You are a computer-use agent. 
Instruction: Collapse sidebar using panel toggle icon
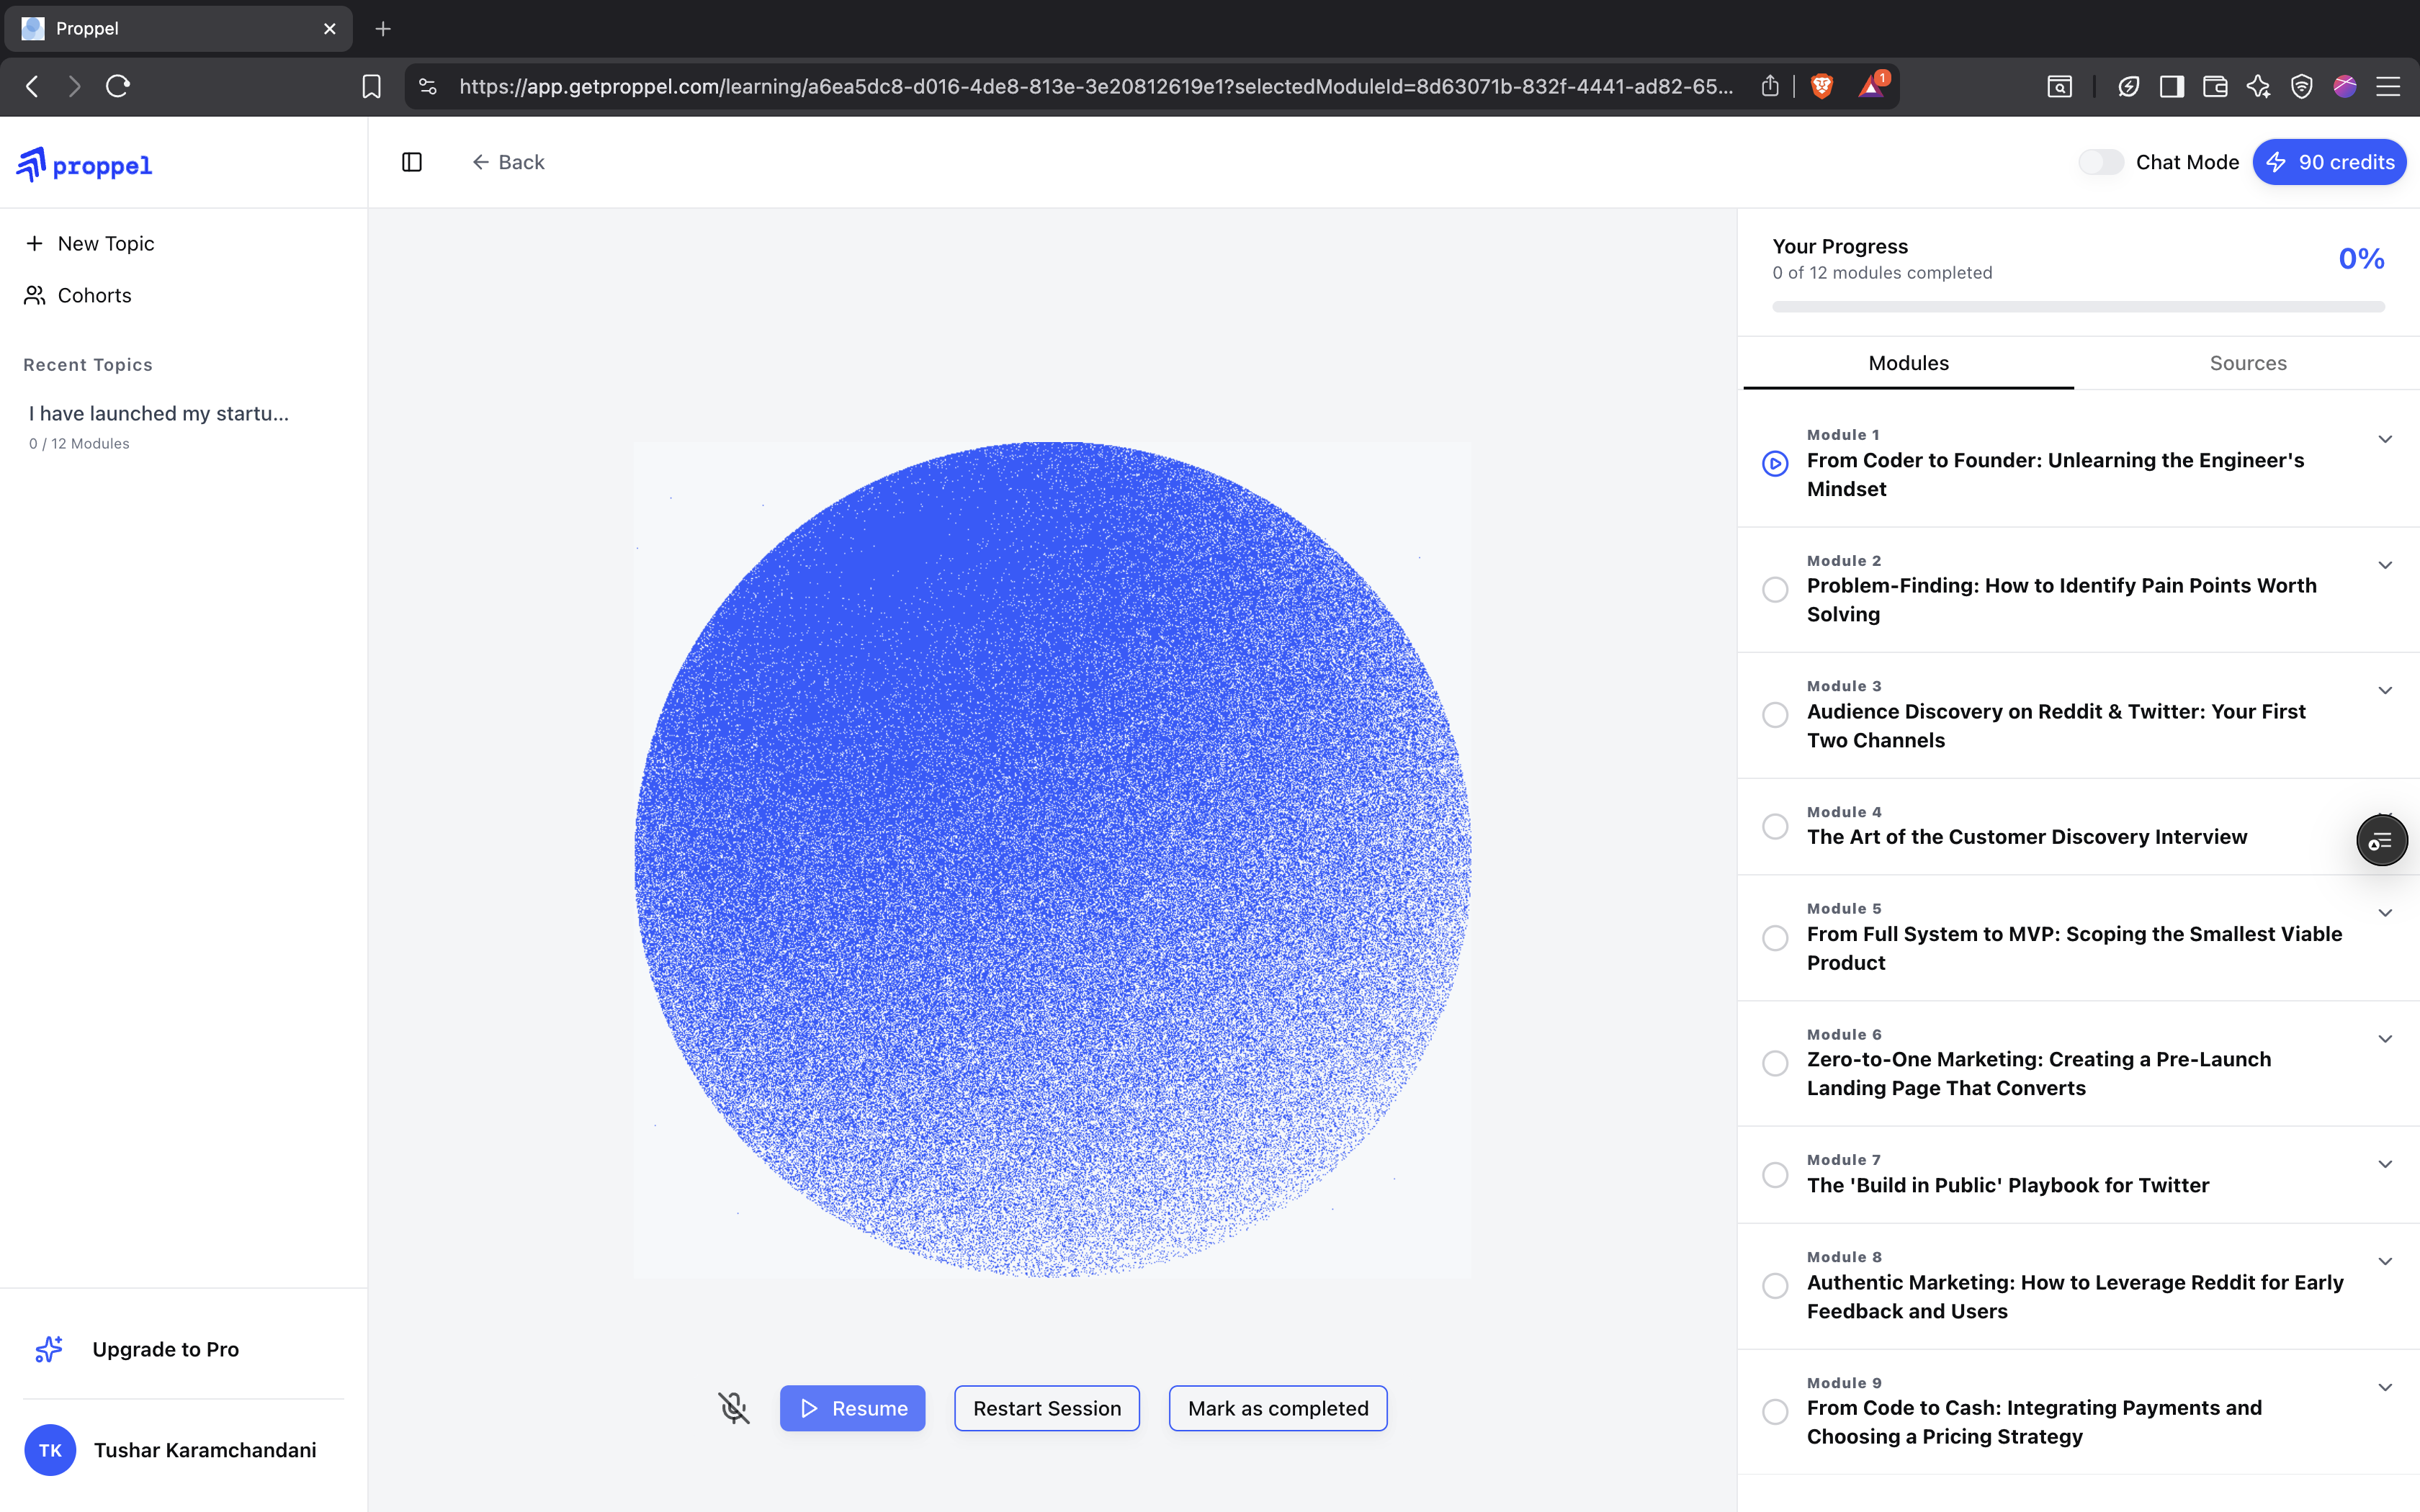[x=412, y=162]
